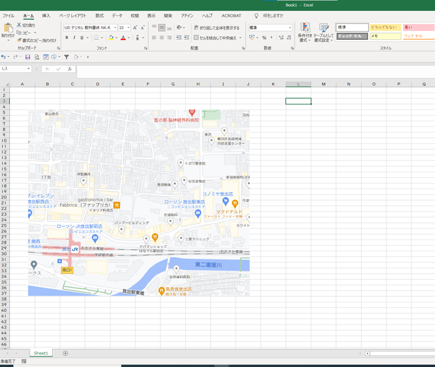Select the Sheet1 tab
Viewport: 435px width, 367px height.
point(41,353)
